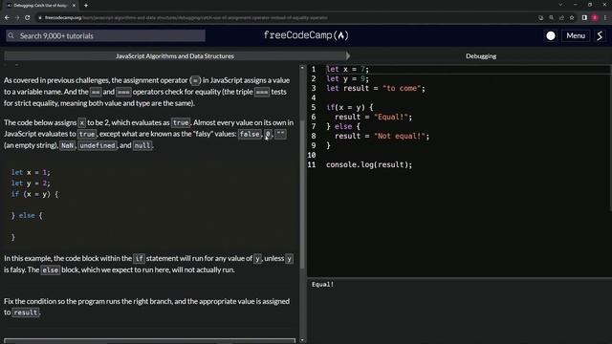
Task: Click the instructions panel scrollbar thumb
Action: tap(302, 195)
